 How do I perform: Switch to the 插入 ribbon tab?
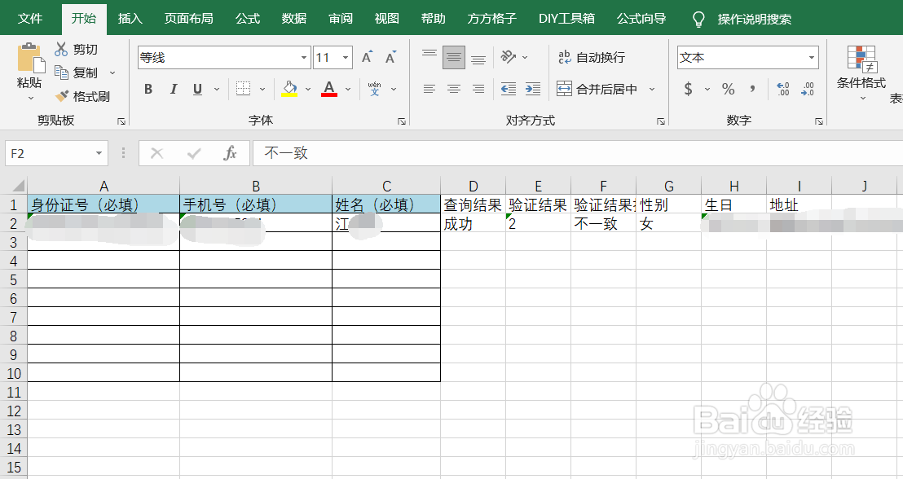coord(130,16)
